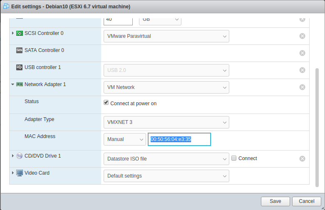Open the Manual MAC address mode dropdown
Image resolution: width=325 pixels, height=210 pixels.
tap(124, 139)
